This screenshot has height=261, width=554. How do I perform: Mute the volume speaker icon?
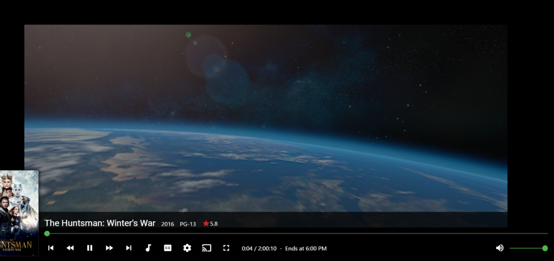(500, 248)
